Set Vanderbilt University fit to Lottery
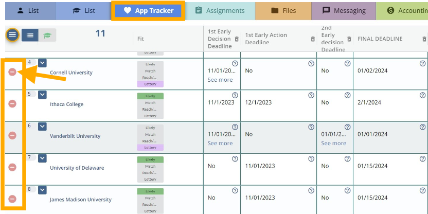Image resolution: width=428 pixels, height=214 pixels. point(150,148)
